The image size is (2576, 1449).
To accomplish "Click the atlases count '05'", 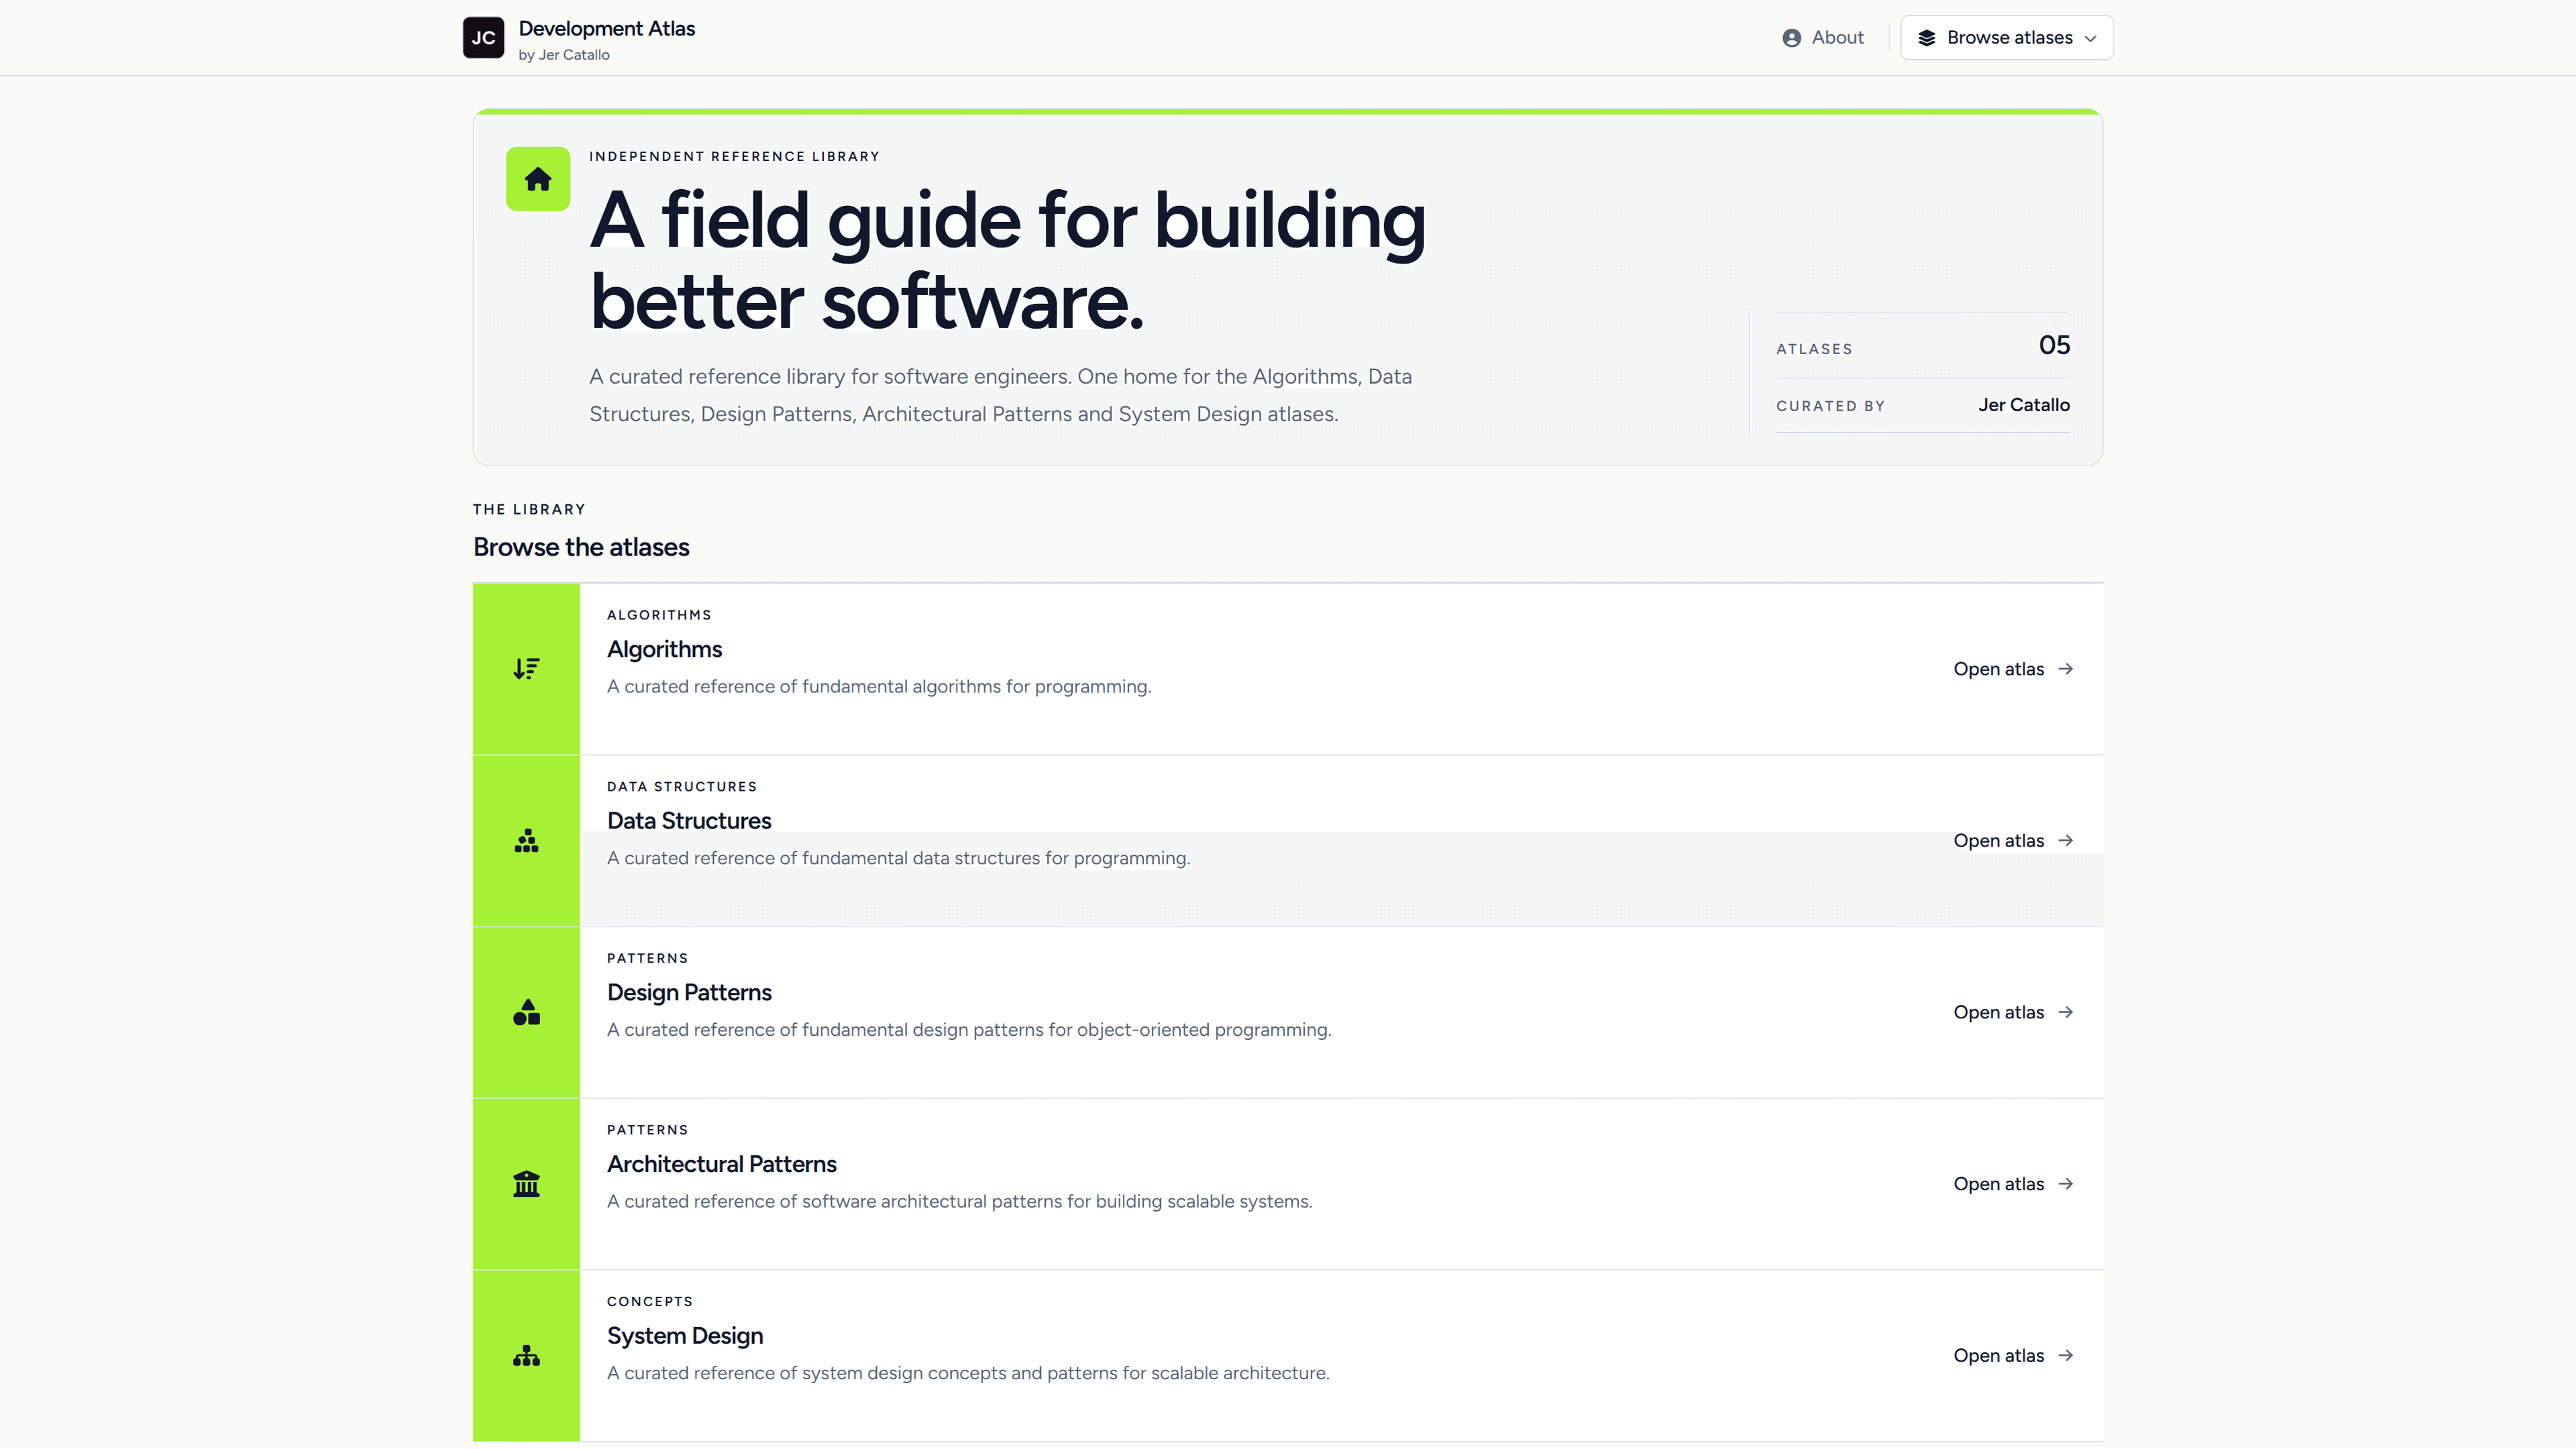I will tap(2054, 345).
